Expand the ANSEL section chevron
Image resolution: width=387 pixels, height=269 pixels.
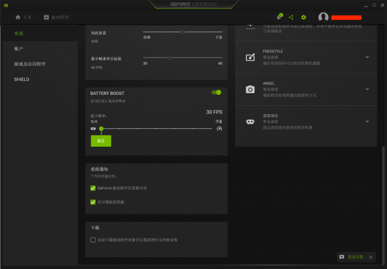click(x=367, y=89)
